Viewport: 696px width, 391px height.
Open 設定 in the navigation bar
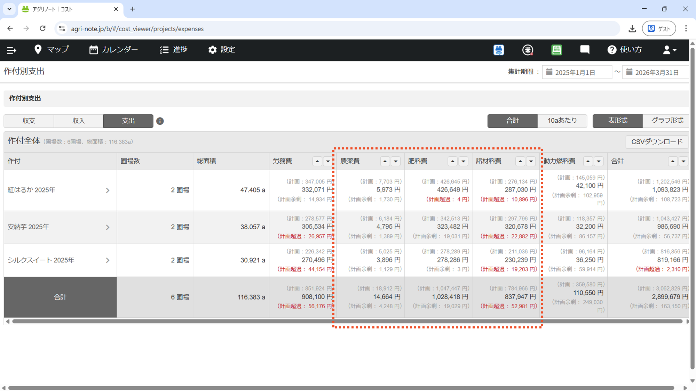tap(222, 50)
